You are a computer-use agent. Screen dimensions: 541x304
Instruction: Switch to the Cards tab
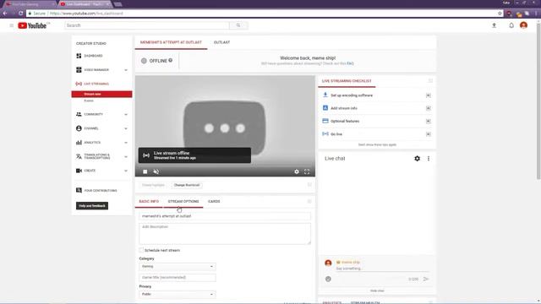pyautogui.click(x=214, y=201)
